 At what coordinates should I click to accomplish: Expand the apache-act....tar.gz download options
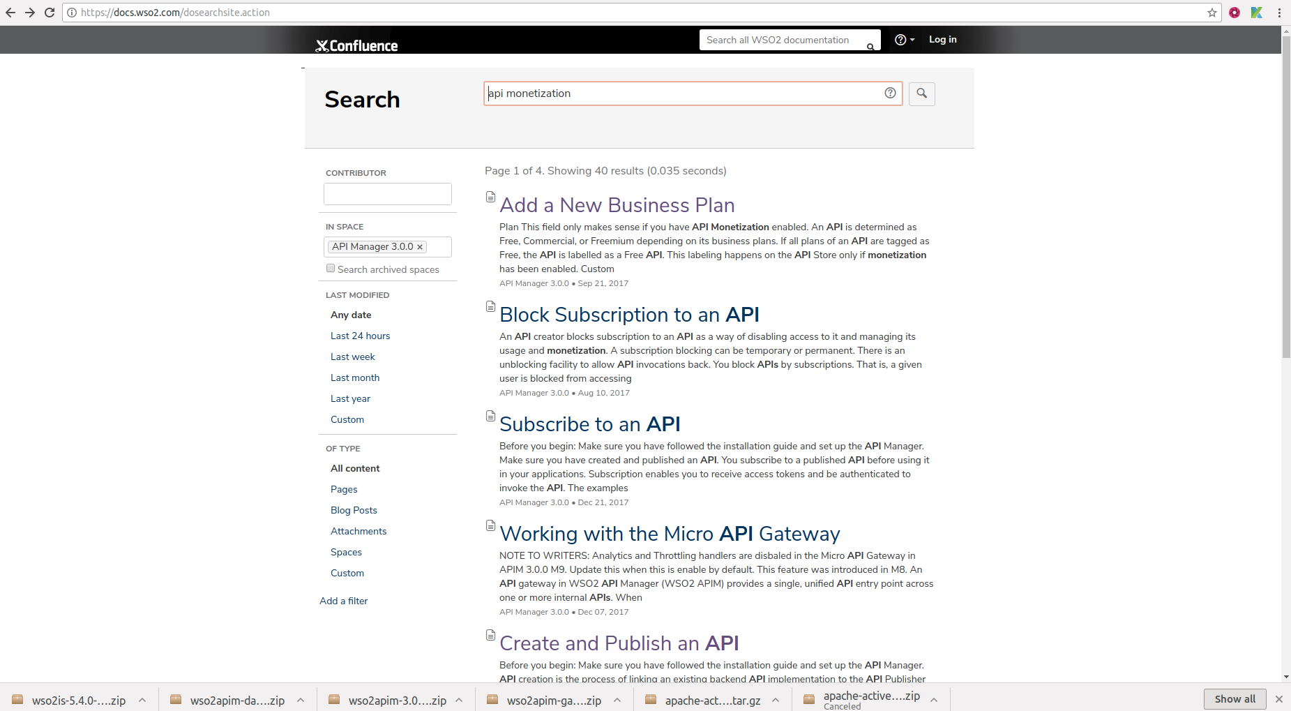pos(776,700)
